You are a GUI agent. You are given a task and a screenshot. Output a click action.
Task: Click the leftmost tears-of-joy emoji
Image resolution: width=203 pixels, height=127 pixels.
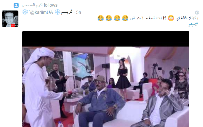(x=101, y=18)
